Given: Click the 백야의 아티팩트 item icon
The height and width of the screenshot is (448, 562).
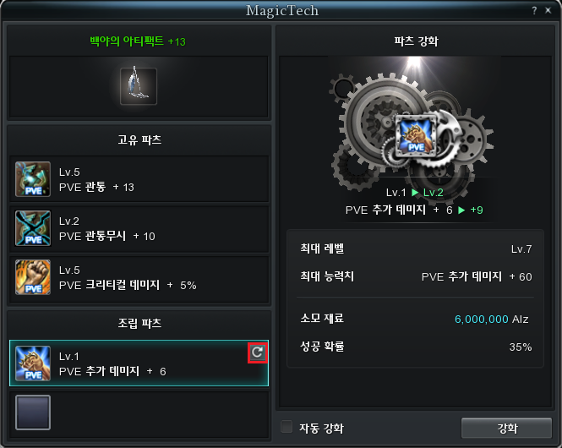Looking at the screenshot, I should 139,86.
